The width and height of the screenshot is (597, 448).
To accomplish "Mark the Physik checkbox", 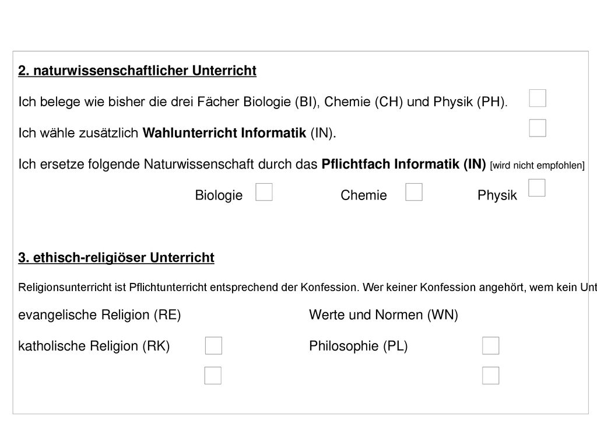I will 537,188.
